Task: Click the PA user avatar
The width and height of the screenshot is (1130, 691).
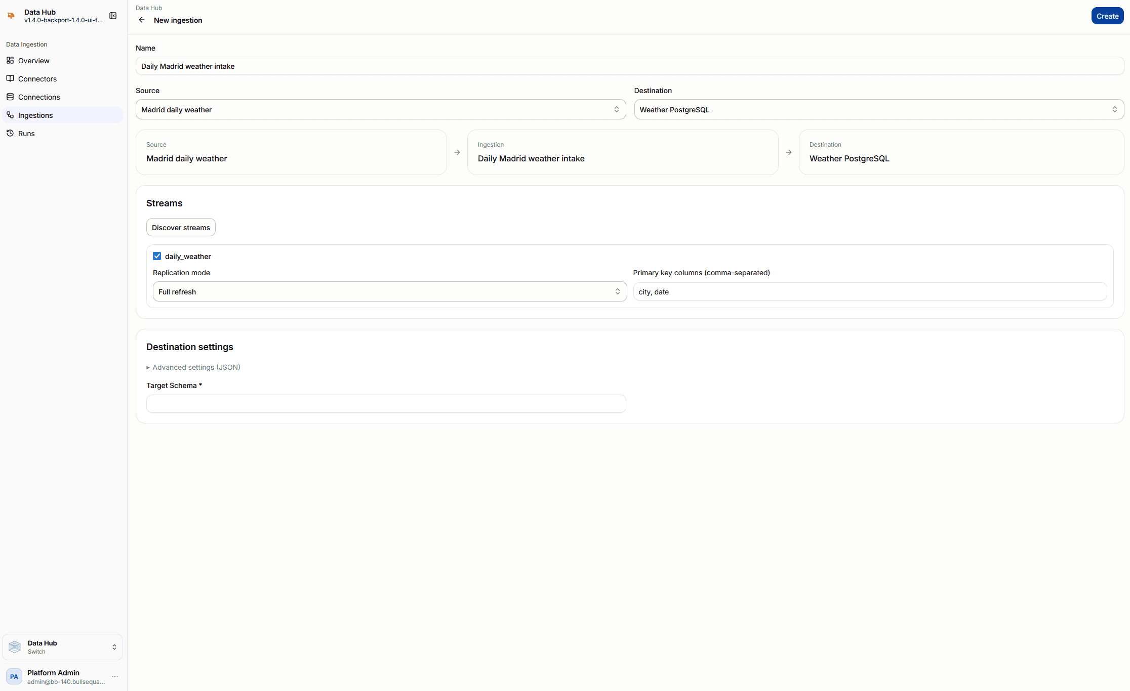Action: [14, 676]
